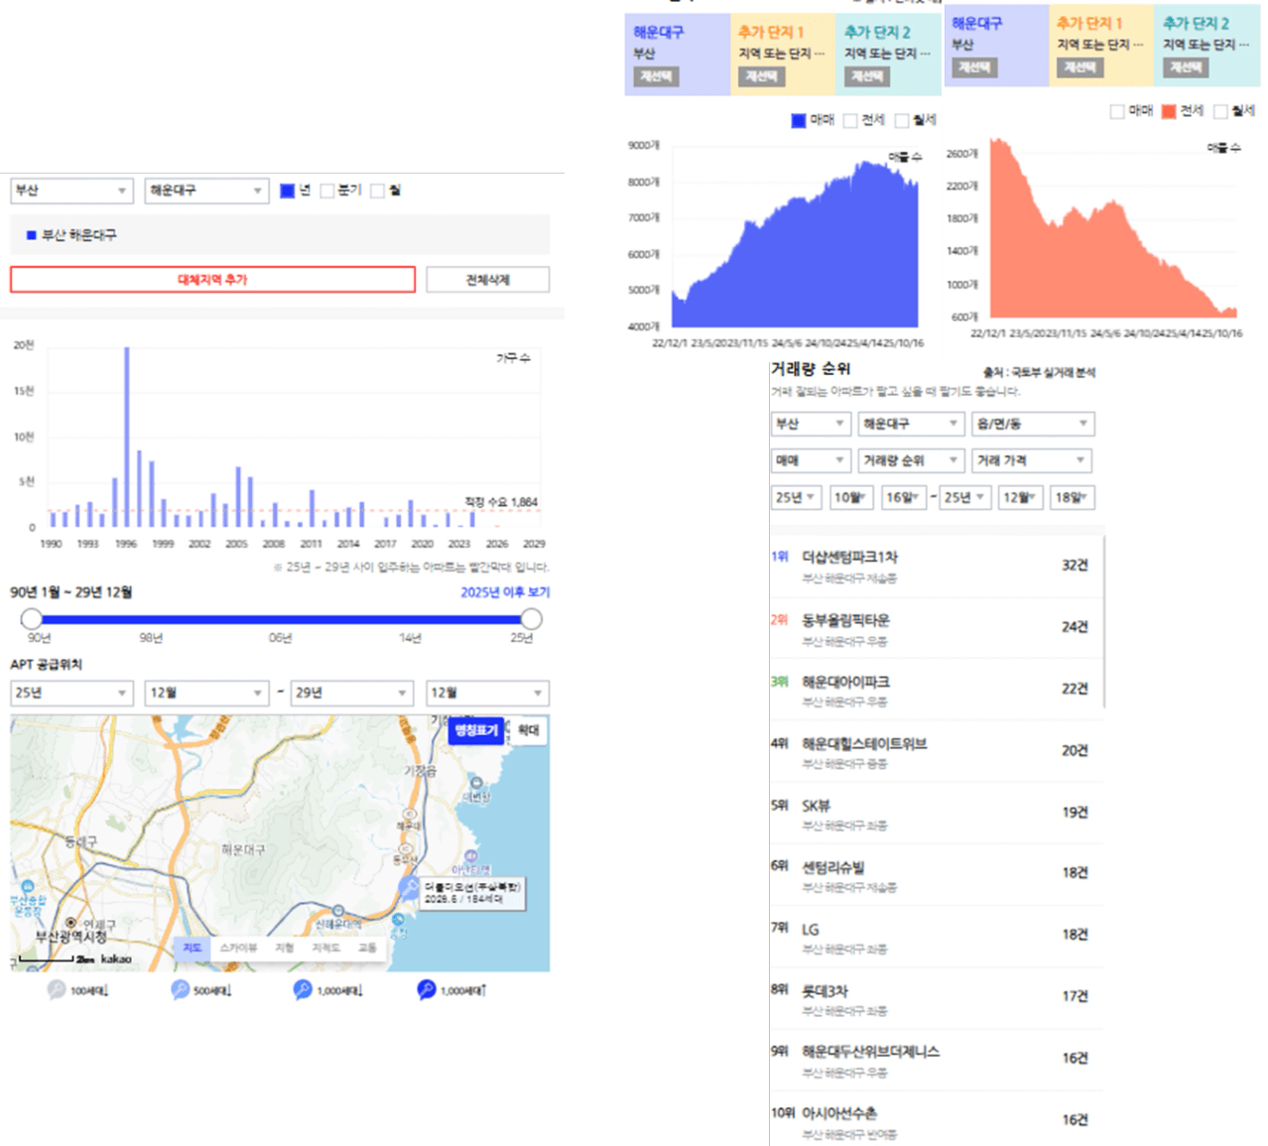The image size is (1268, 1146).
Task: Click the key marker for 더폴디오션 on the map
Action: pyautogui.click(x=409, y=886)
